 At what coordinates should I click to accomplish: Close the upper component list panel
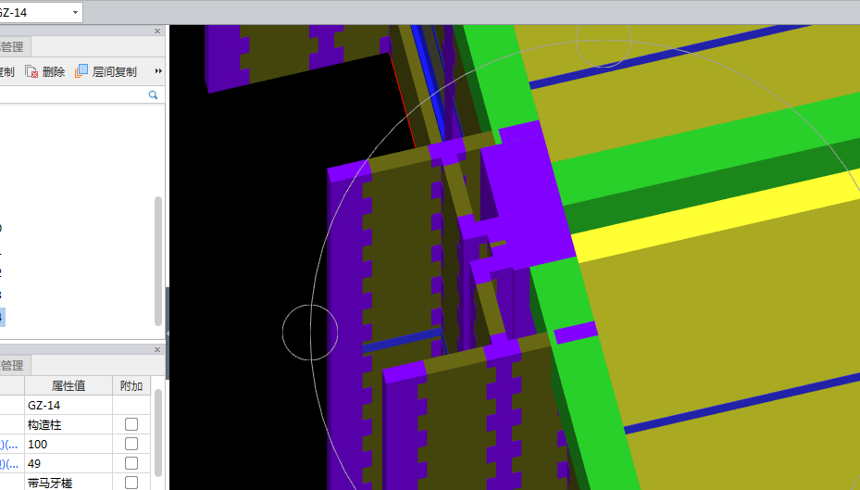coord(157,31)
